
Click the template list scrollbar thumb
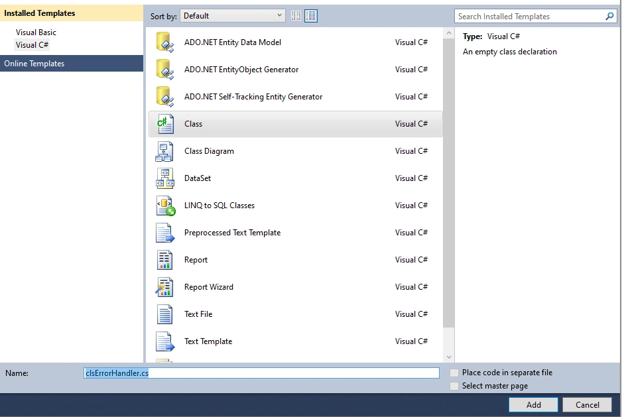tap(449, 183)
